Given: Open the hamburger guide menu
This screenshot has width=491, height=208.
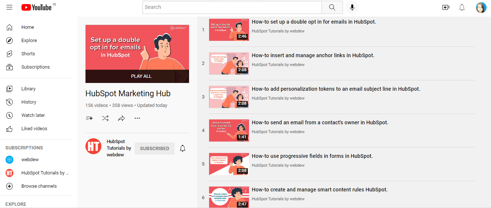Looking at the screenshot, I should click(x=9, y=7).
